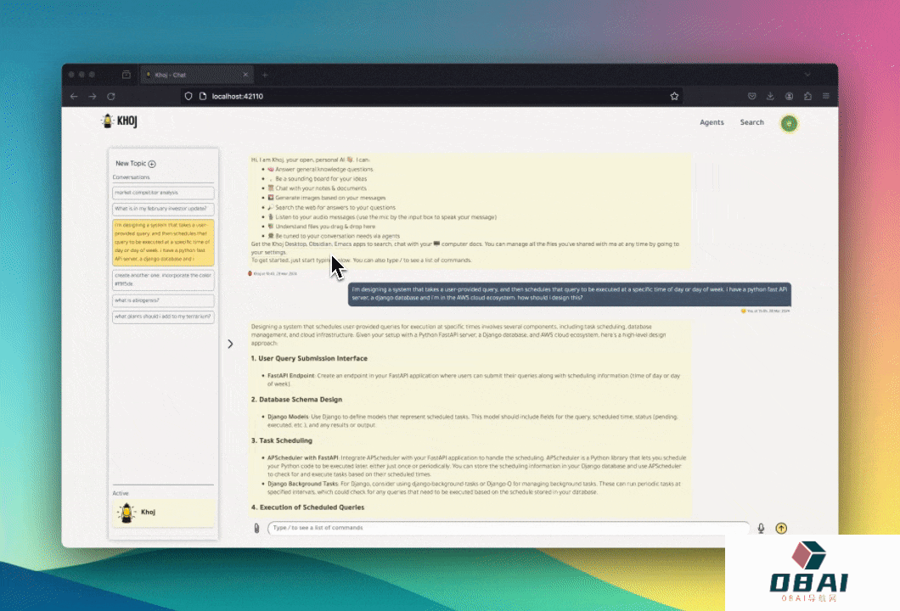
Task: Open the 'market competitor analysis' conversation
Action: pos(163,193)
